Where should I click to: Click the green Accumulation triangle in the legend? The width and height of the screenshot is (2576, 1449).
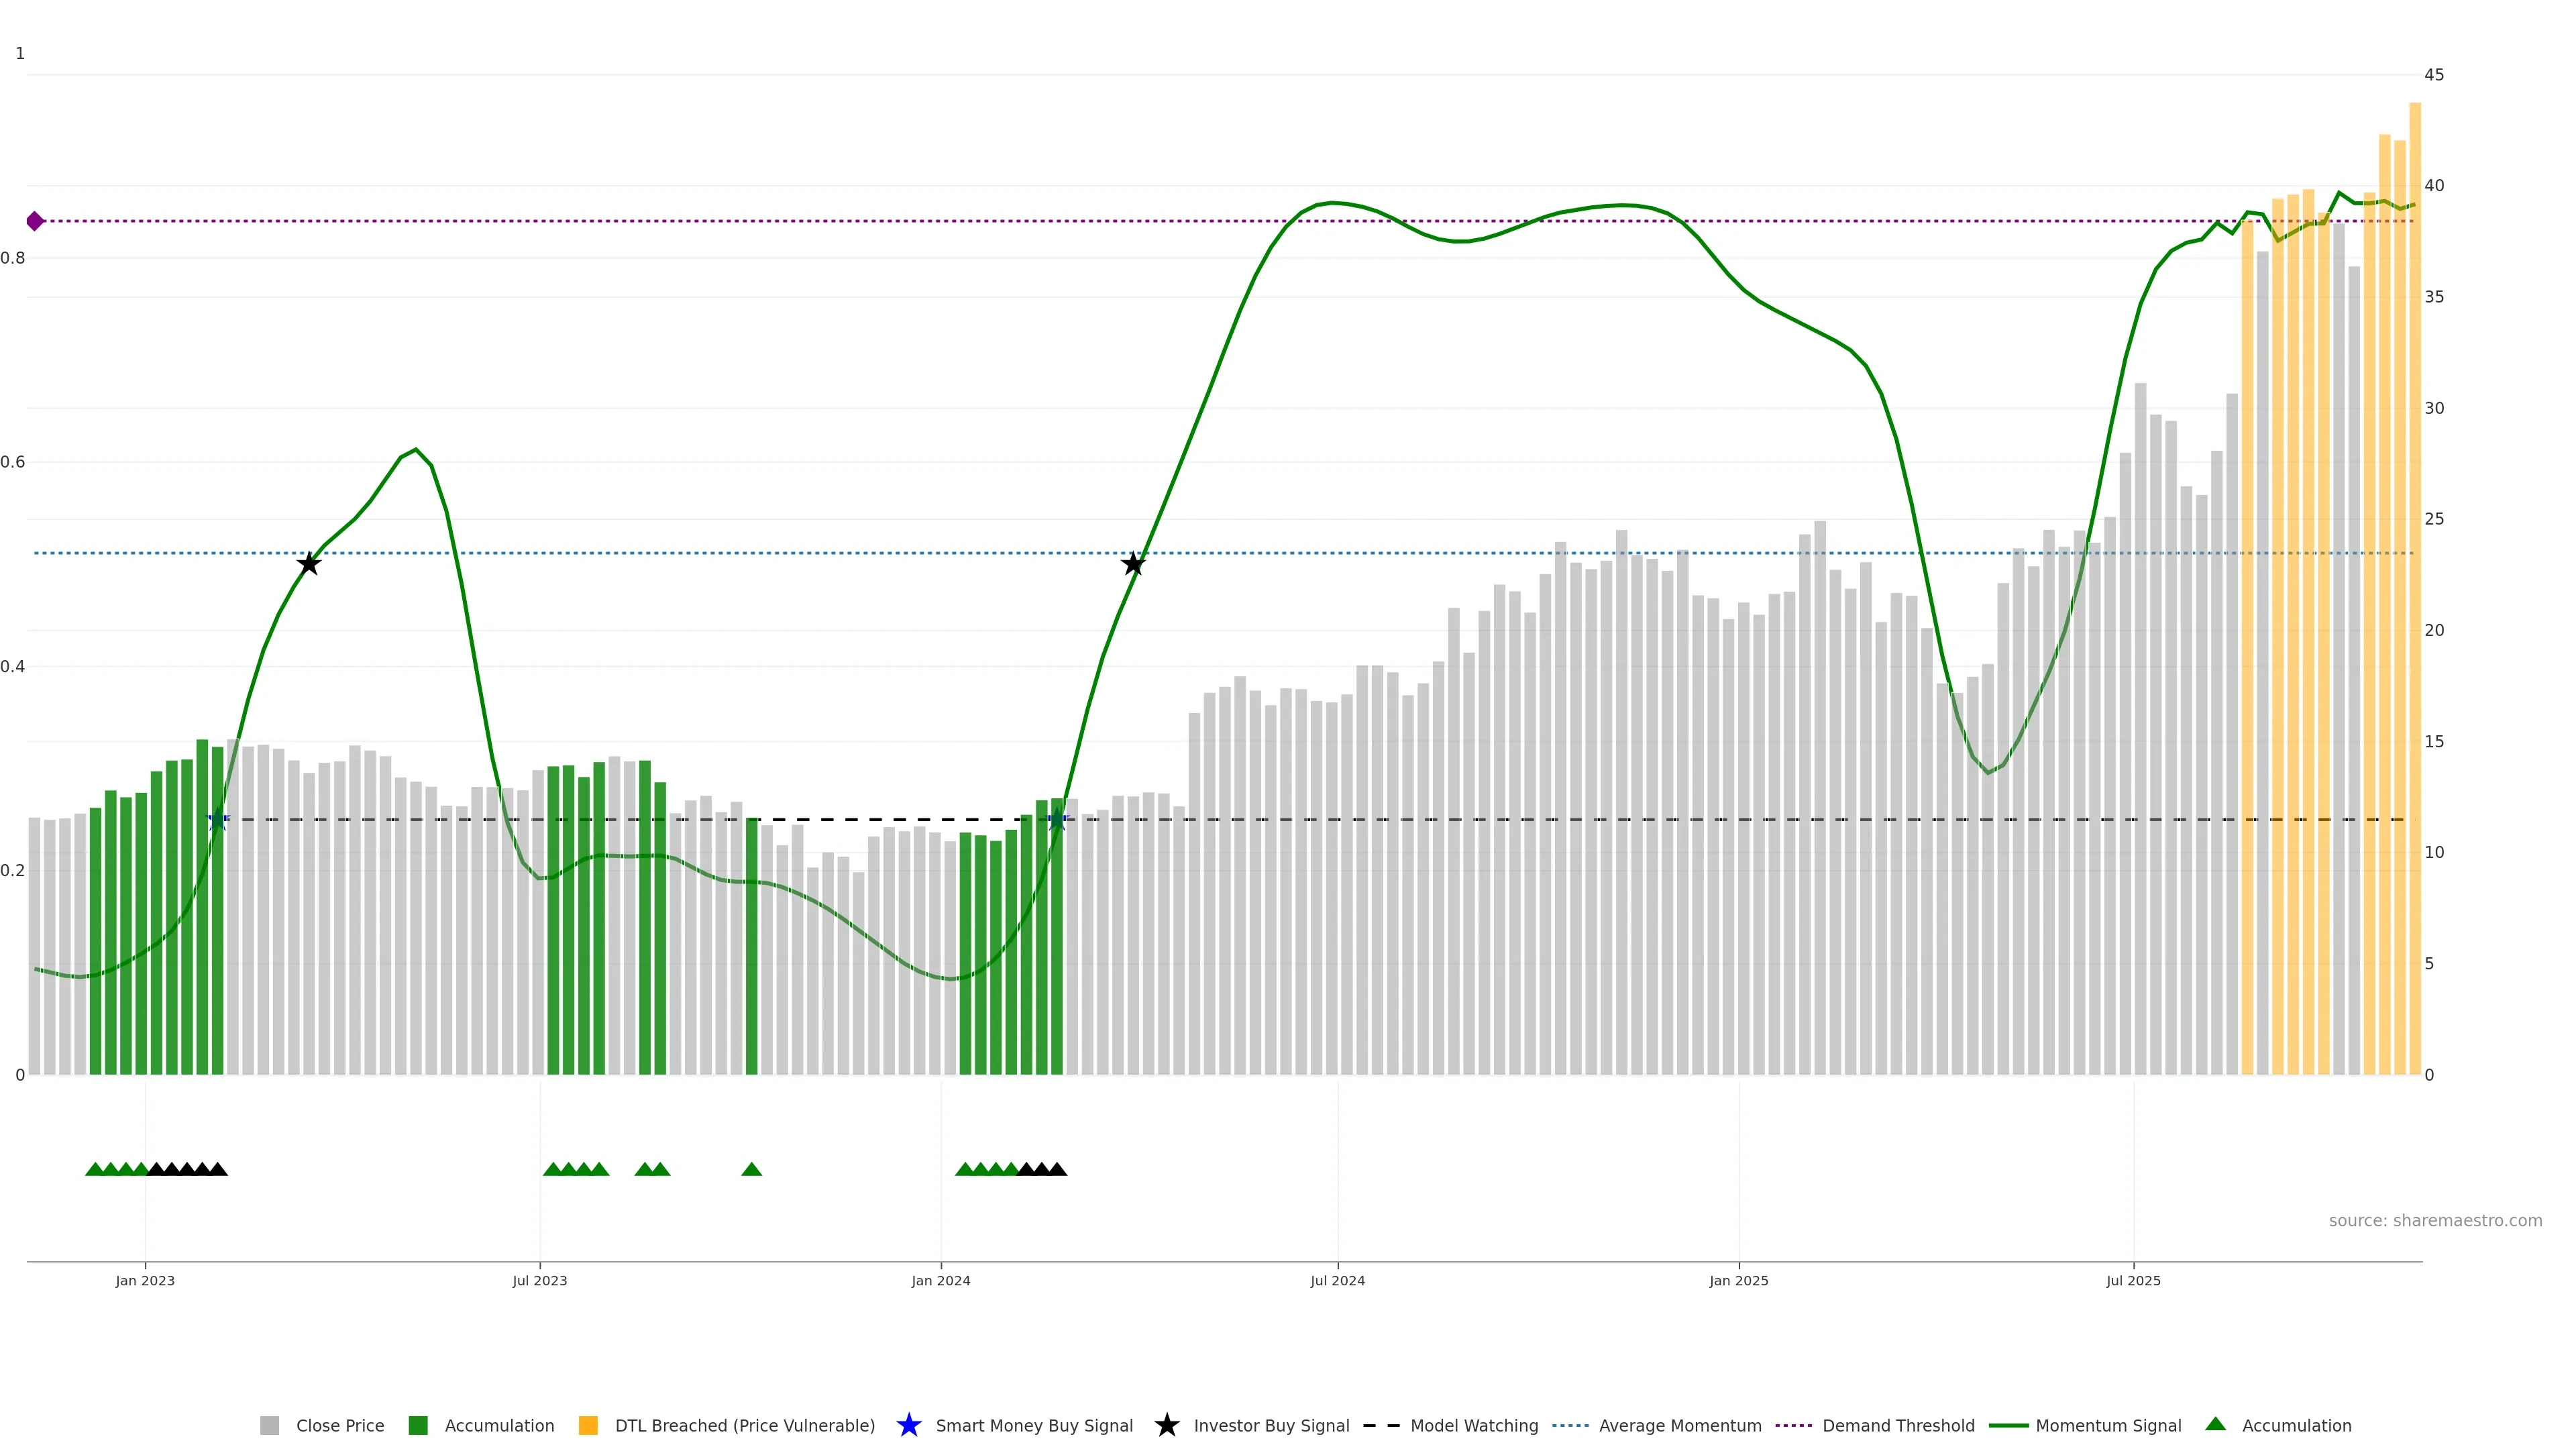2215,1424
